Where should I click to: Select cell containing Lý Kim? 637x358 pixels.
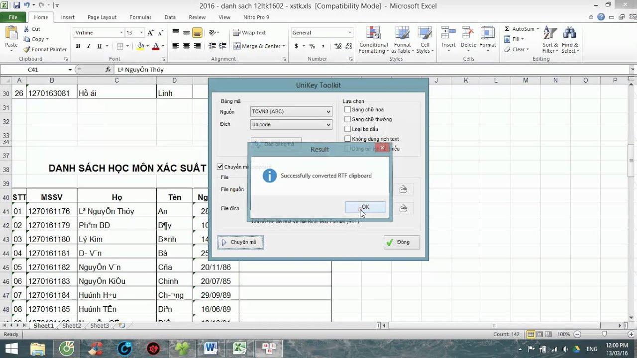(x=116, y=239)
